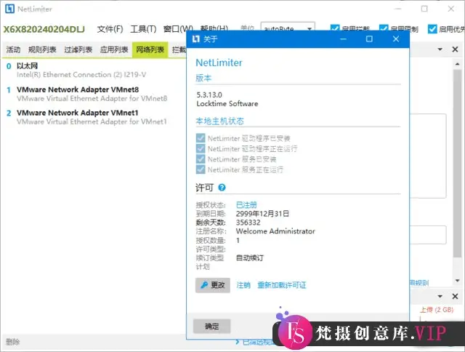Click the Locktime Software text
The image size is (465, 352).
[227, 103]
